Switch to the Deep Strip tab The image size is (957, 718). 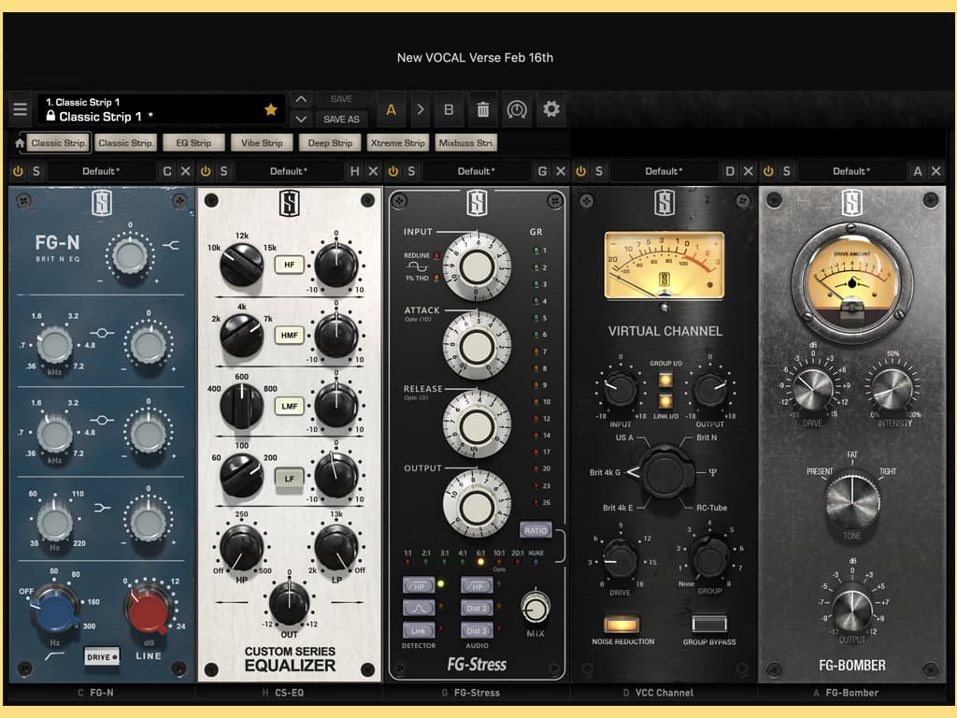coord(330,143)
